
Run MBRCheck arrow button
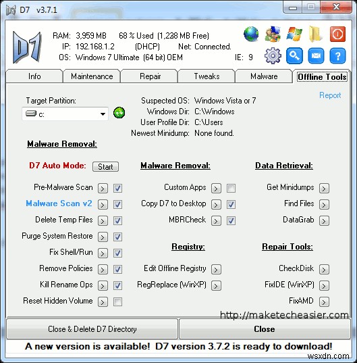(216, 220)
